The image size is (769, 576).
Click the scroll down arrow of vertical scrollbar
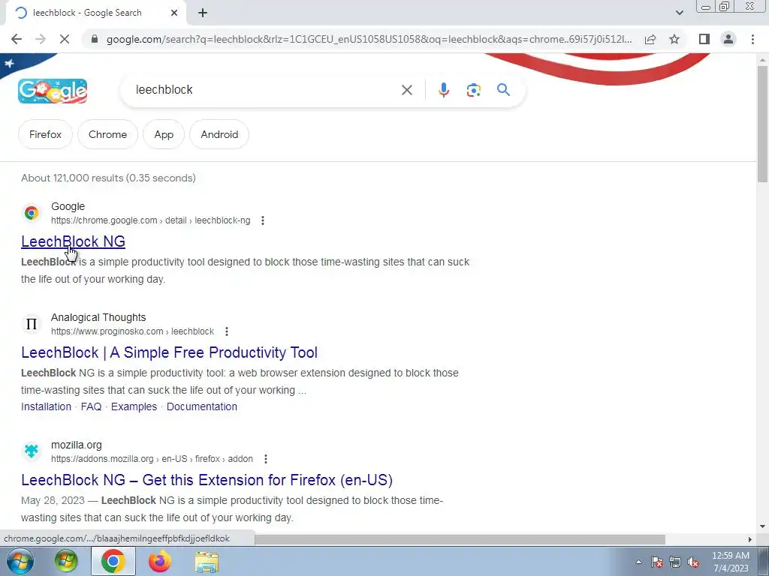coord(762,527)
